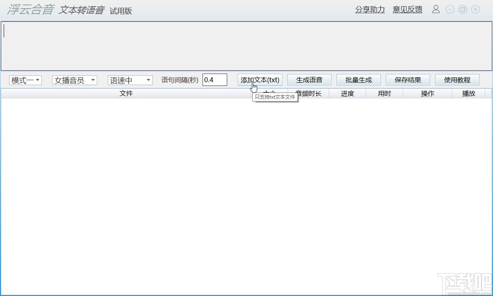The height and width of the screenshot is (296, 493).
Task: Click the 添加文本(txt) button
Action: click(260, 80)
